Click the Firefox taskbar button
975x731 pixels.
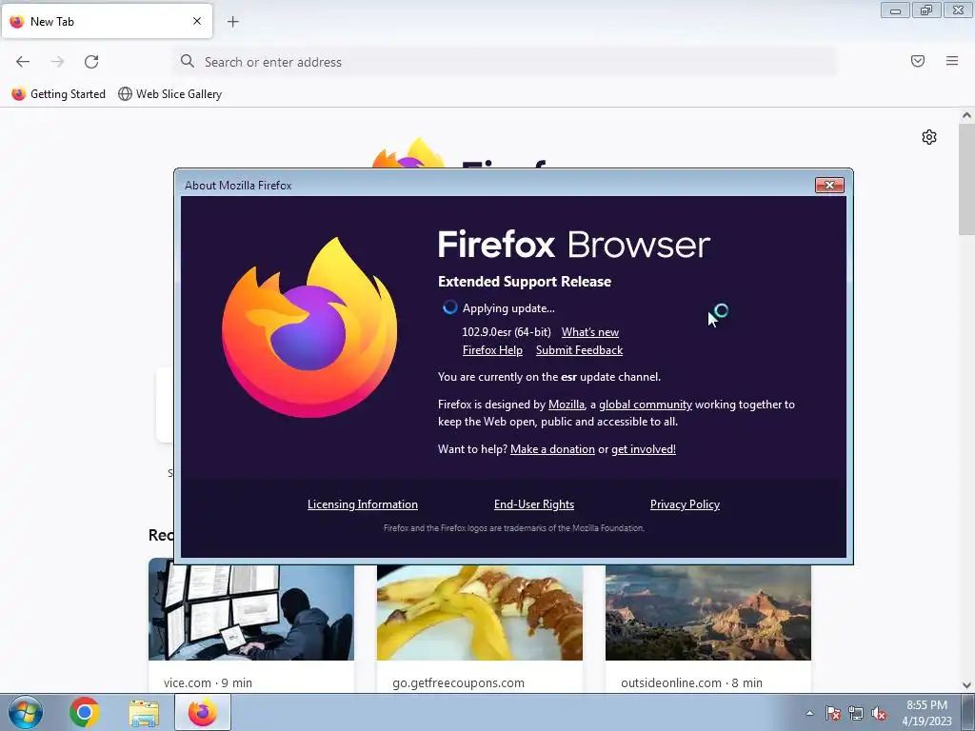coord(203,712)
